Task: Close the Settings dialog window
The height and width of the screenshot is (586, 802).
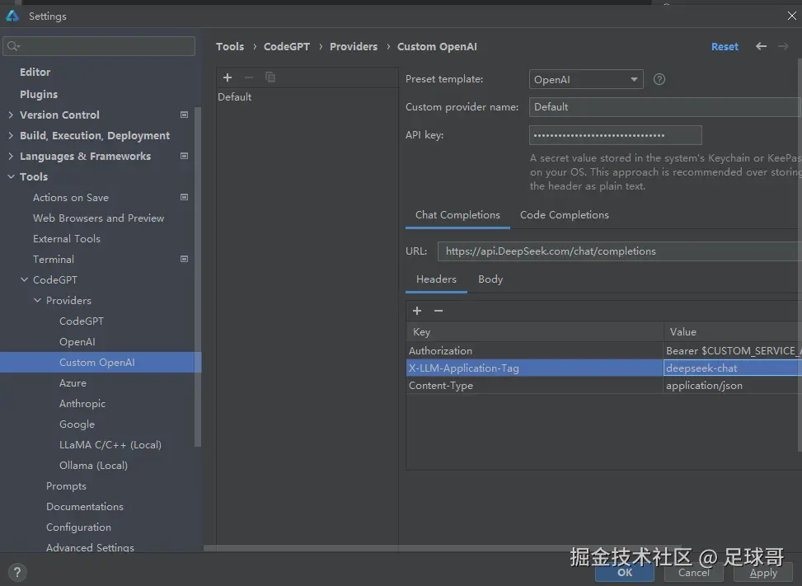Action: click(792, 16)
